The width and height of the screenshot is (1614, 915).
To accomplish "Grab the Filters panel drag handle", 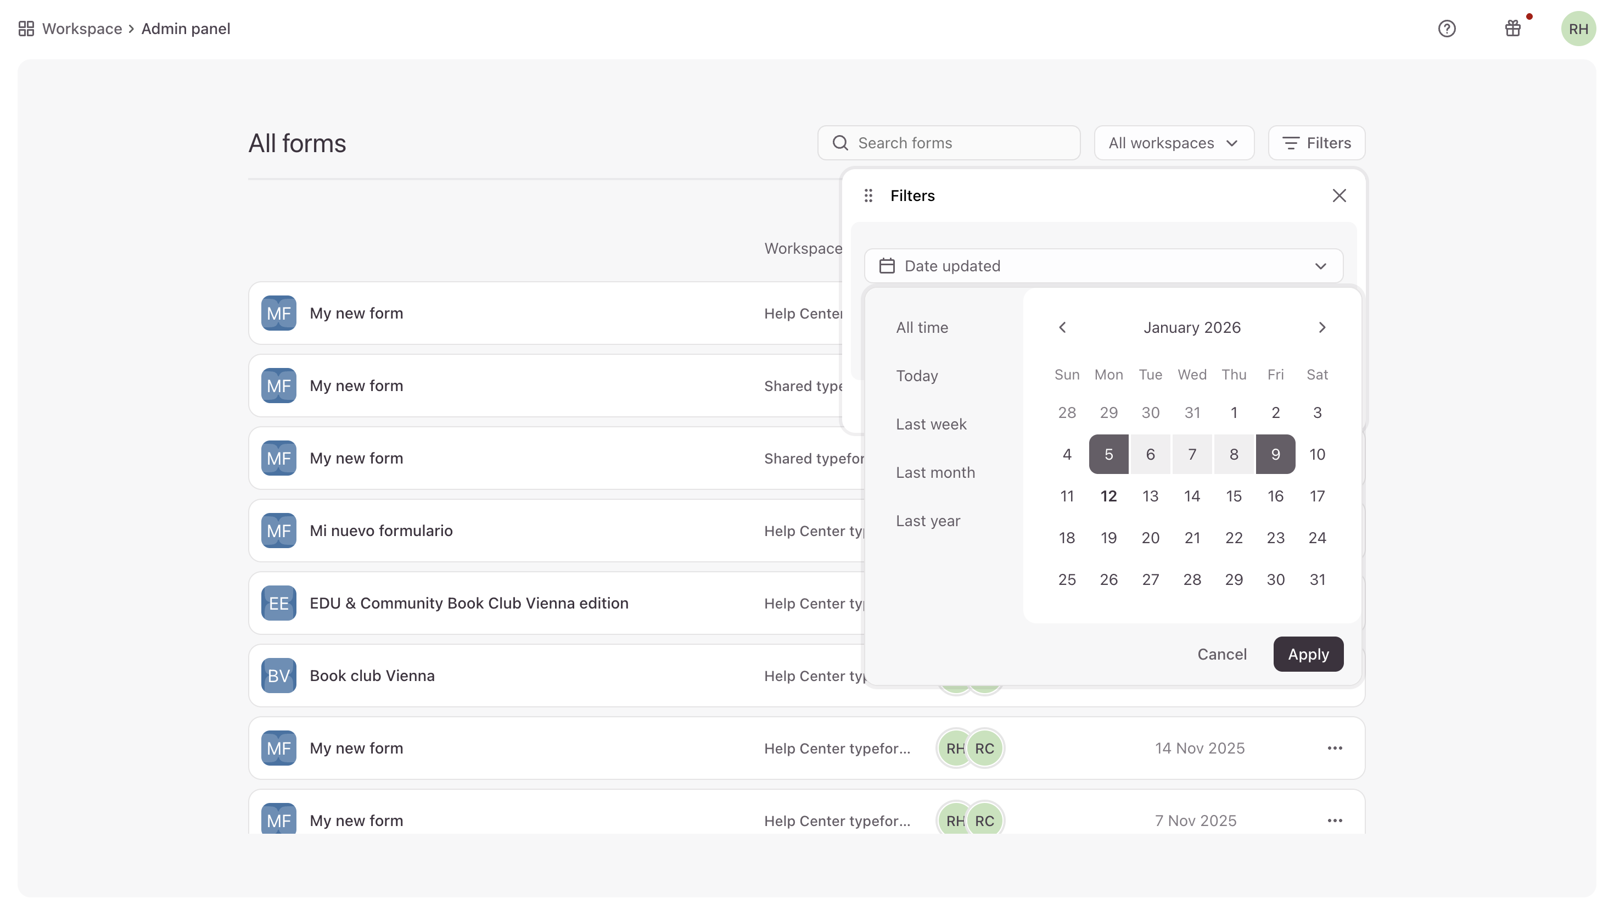I will point(868,196).
